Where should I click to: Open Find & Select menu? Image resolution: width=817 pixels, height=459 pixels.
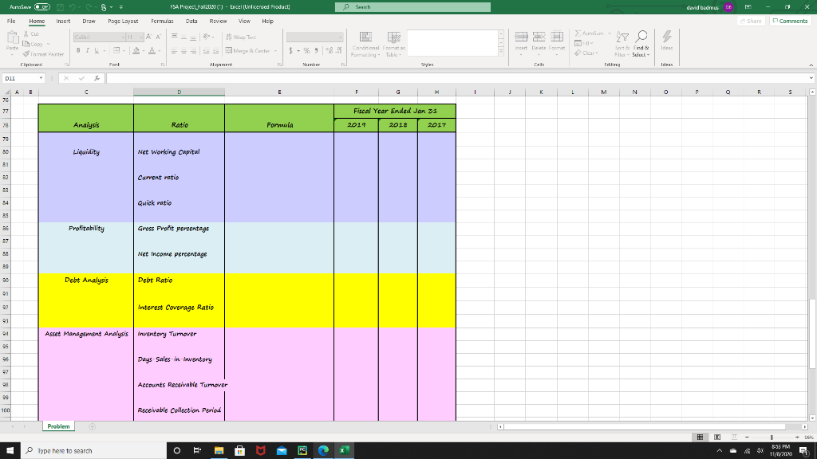click(641, 45)
